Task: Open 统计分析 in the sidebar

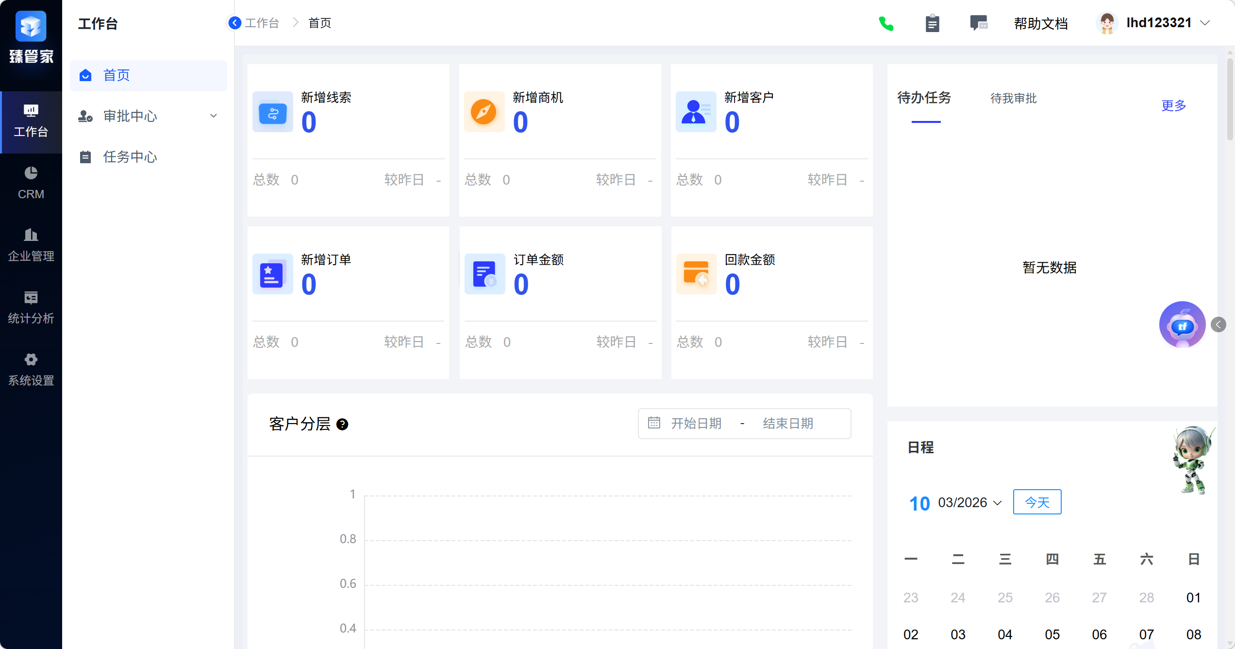Action: point(31,307)
